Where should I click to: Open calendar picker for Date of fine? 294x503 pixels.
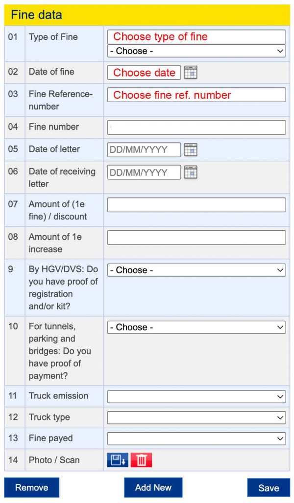click(x=191, y=73)
